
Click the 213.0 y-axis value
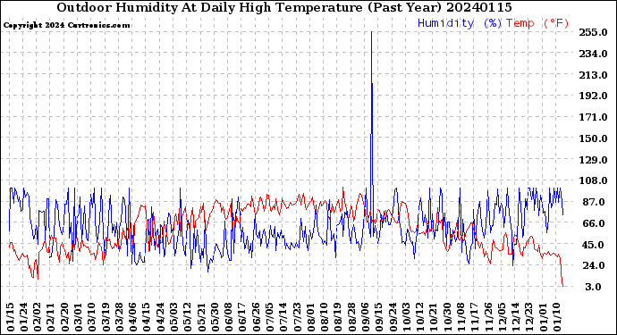(593, 75)
